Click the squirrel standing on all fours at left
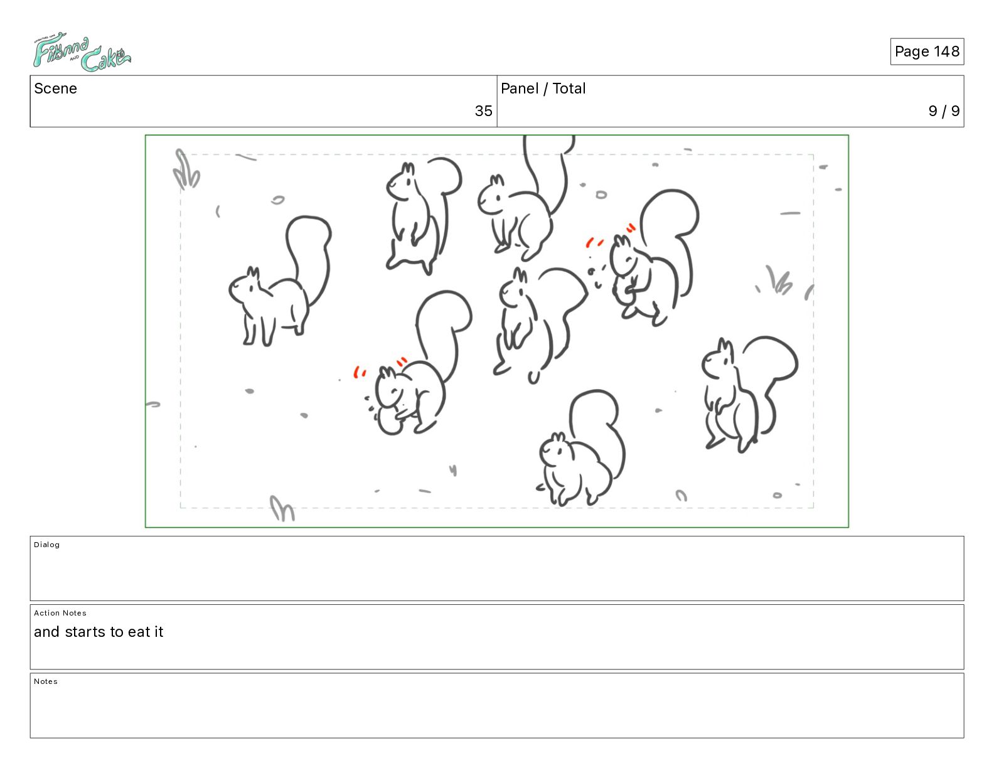Viewport: 994px width, 768px height. coord(279,282)
